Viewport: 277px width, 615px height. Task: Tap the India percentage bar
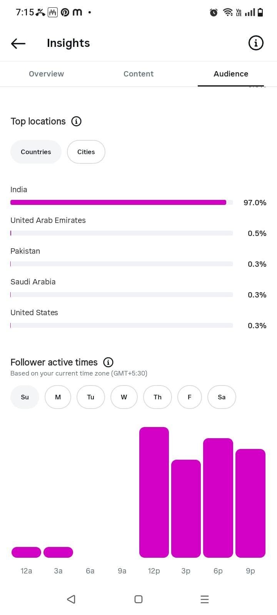(x=122, y=202)
